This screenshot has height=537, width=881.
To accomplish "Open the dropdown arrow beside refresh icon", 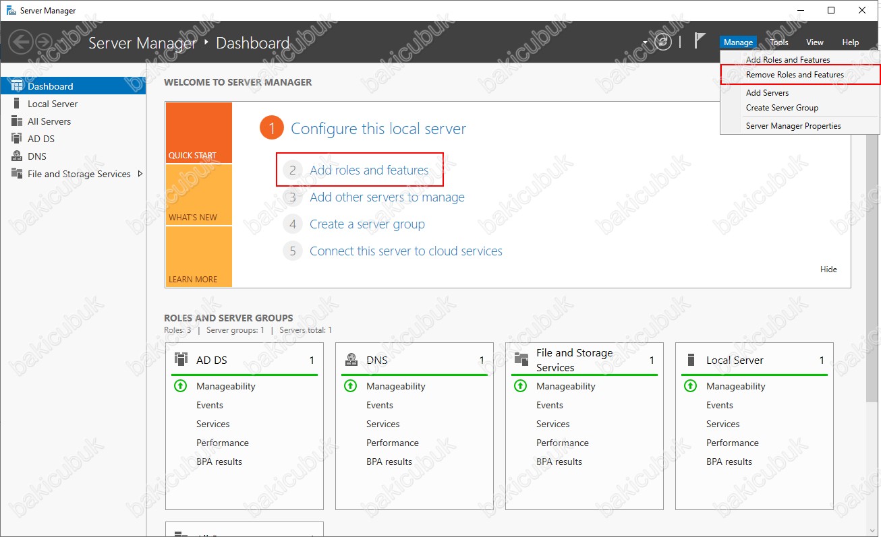I will 646,42.
